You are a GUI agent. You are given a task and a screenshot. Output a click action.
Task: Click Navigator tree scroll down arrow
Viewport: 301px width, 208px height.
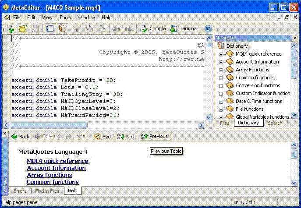click(x=294, y=115)
